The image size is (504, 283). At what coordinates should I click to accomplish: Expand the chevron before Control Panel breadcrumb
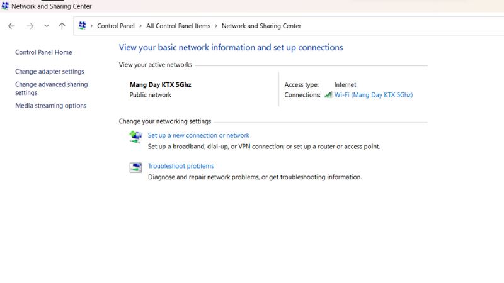click(x=92, y=26)
